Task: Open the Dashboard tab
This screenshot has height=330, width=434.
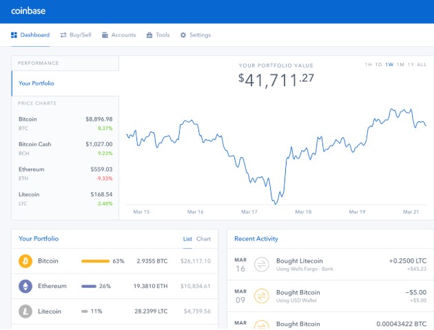Action: coord(30,35)
